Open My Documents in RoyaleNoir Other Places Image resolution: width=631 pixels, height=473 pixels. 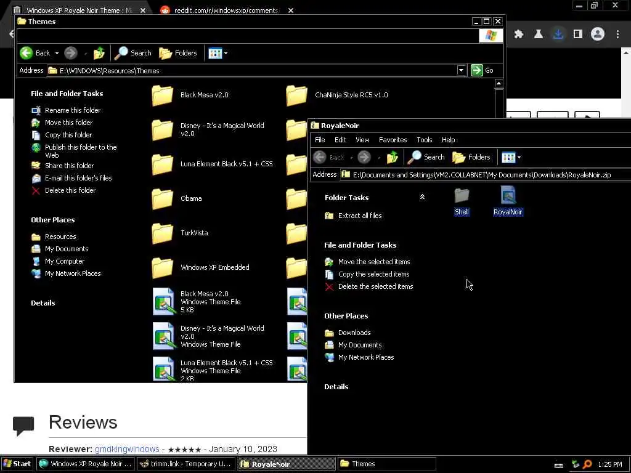[x=353, y=345]
